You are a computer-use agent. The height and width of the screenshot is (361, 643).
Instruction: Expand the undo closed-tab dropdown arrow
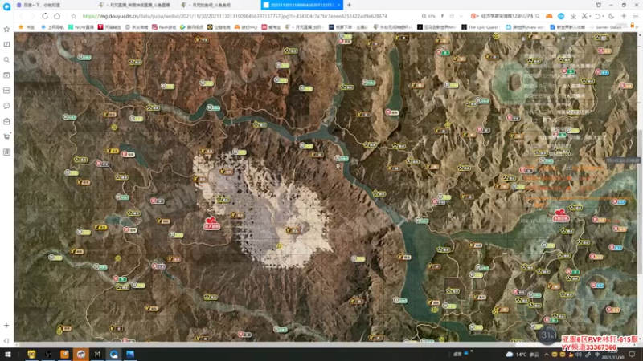[x=602, y=16]
